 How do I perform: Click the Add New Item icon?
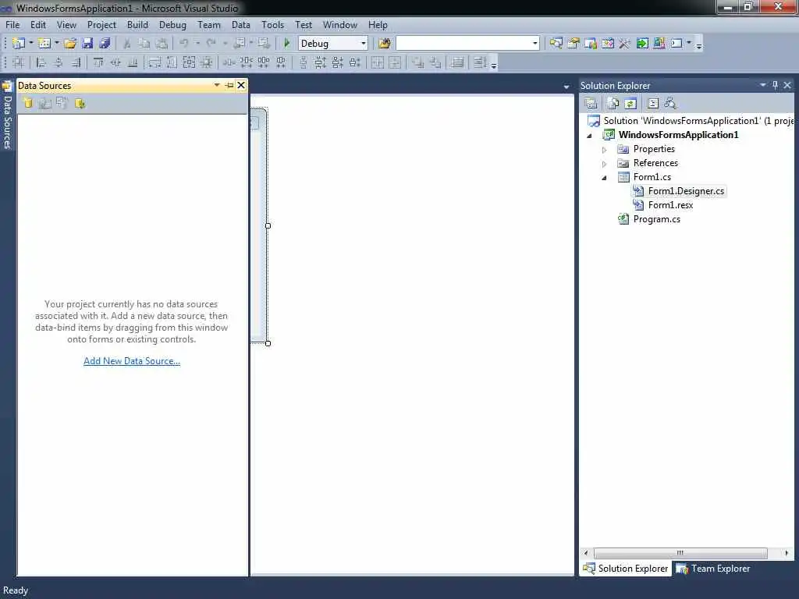coord(44,44)
